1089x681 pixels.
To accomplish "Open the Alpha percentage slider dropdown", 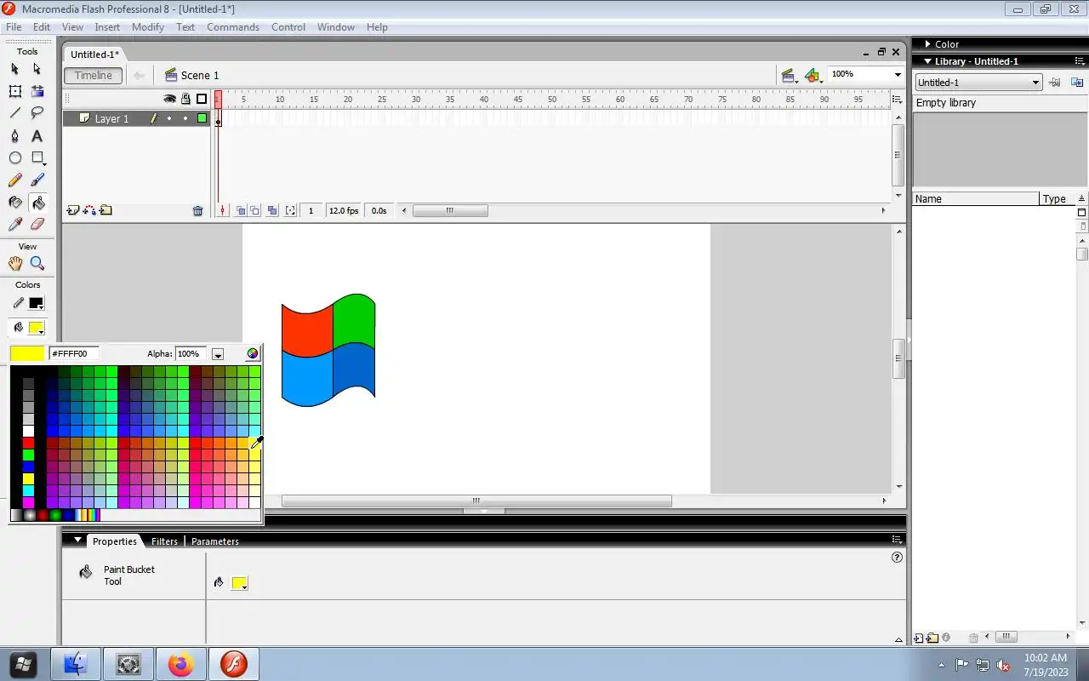I will (218, 354).
